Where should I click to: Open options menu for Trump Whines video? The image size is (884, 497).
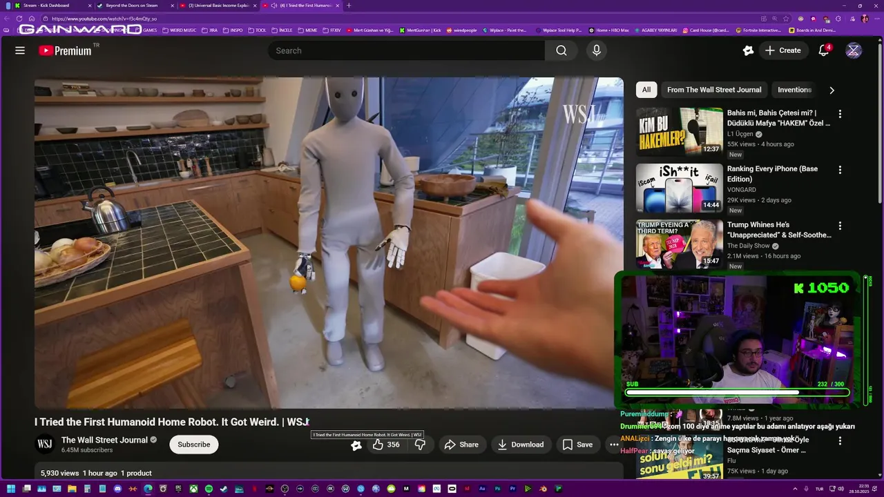[840, 226]
